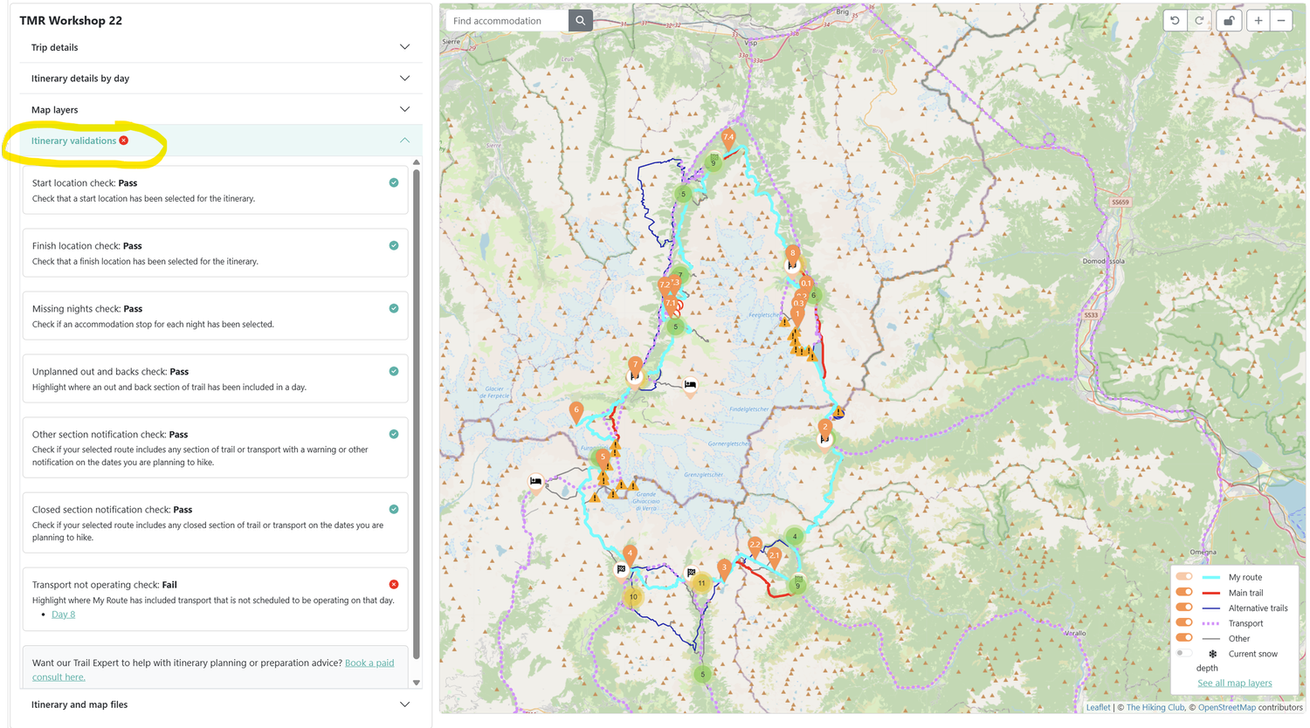Open the Itinerary and map files section
1310x728 pixels.
click(x=221, y=704)
